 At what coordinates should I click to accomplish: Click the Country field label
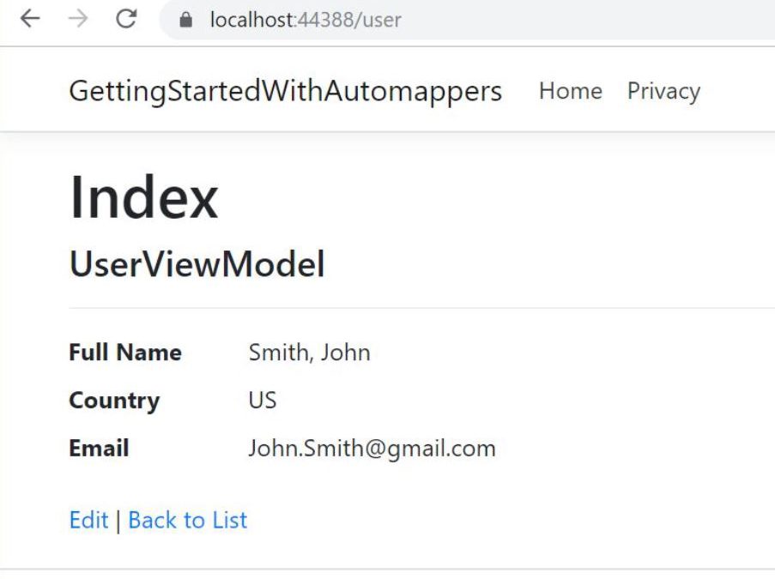[114, 401]
